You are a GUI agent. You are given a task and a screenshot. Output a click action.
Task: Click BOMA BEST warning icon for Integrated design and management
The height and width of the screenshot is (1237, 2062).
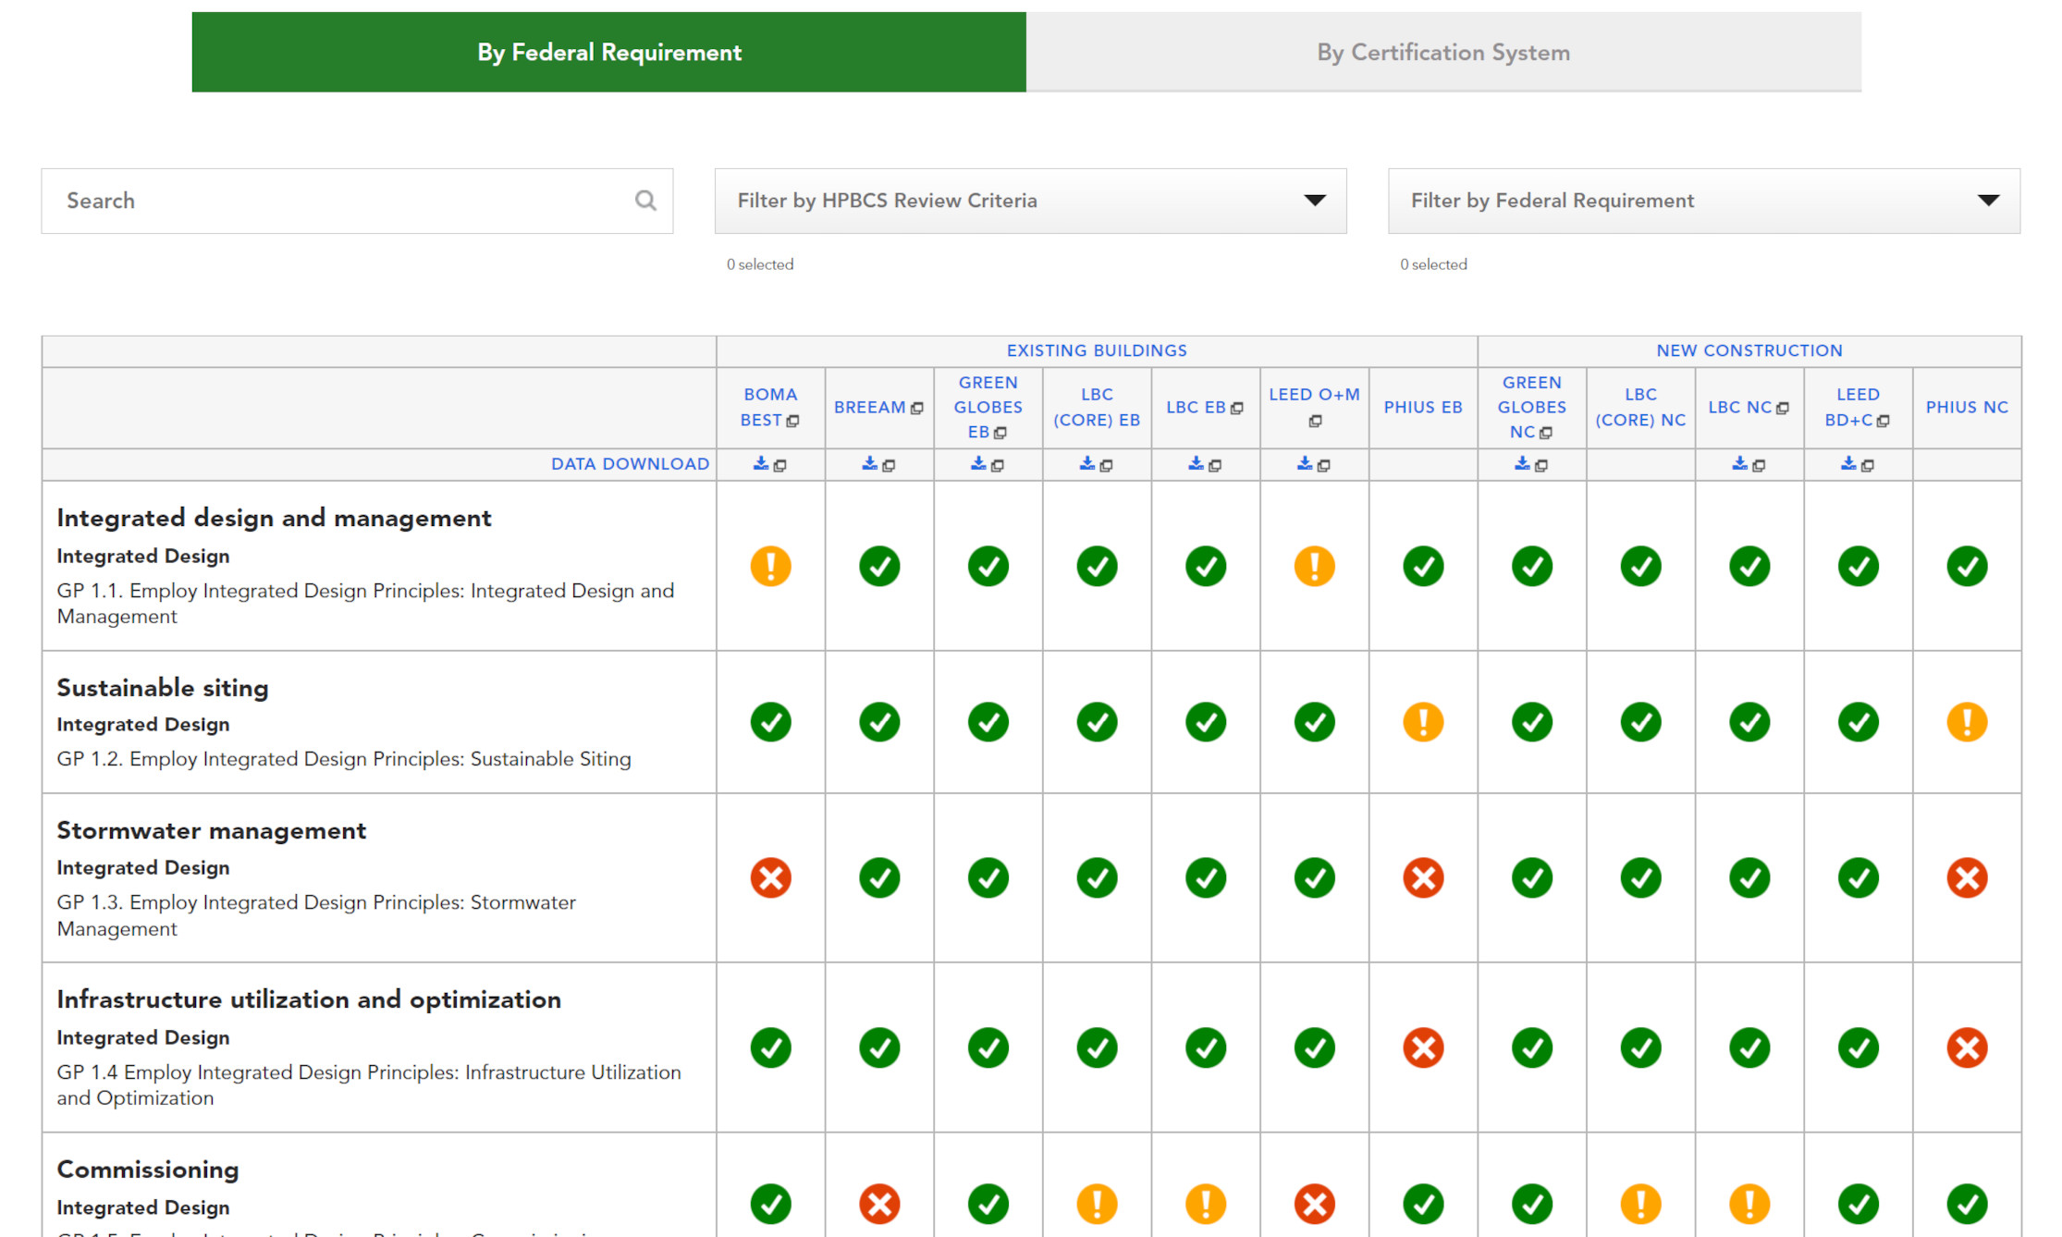[770, 566]
